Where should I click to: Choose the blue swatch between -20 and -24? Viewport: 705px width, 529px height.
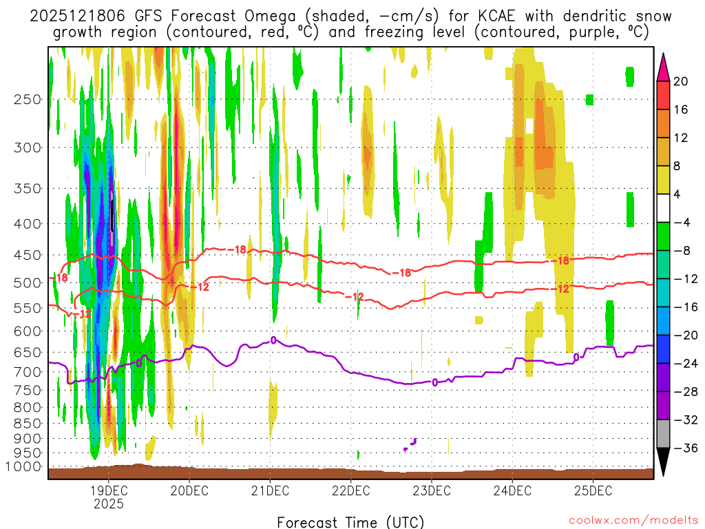click(664, 349)
